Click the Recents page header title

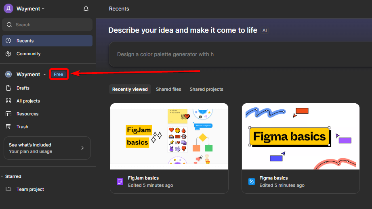[119, 9]
